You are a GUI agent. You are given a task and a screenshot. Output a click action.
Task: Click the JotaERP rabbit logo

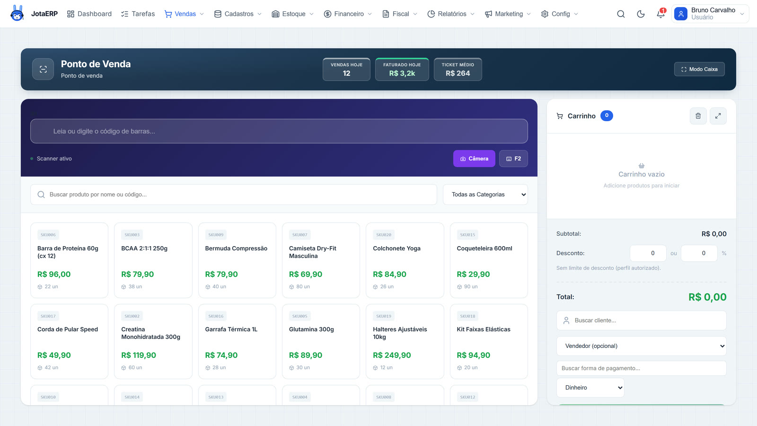pos(17,13)
